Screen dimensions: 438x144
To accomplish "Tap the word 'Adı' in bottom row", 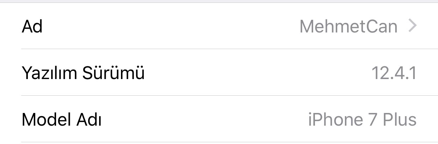I will (88, 120).
